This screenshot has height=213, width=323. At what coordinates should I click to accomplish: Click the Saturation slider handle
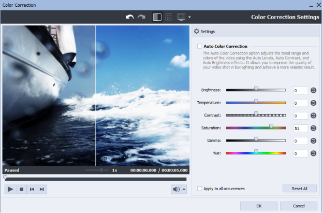pos(271,126)
